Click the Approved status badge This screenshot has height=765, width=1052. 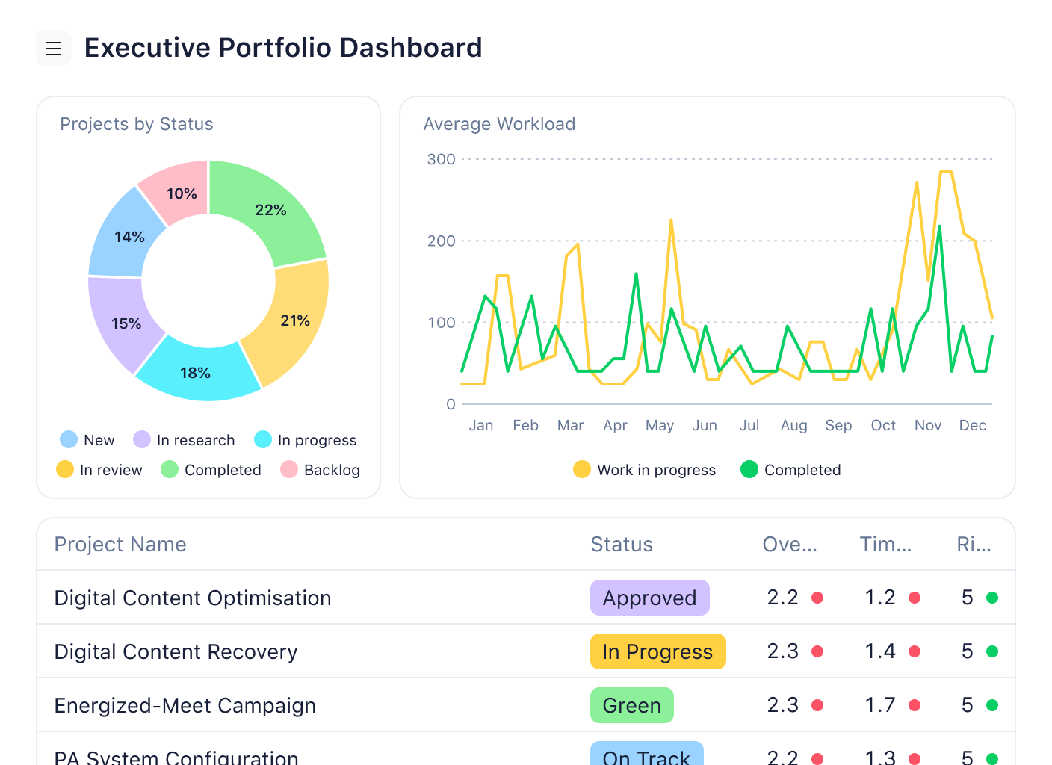pyautogui.click(x=649, y=598)
